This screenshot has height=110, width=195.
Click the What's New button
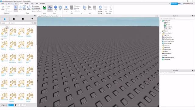pyautogui.click(x=174, y=4)
